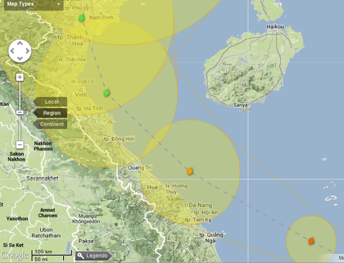Click the Hue city label
Image resolution: width=344 pixels, height=263 pixels.
tap(152, 187)
